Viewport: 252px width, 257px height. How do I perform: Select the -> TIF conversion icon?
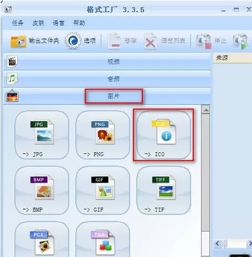tap(163, 191)
